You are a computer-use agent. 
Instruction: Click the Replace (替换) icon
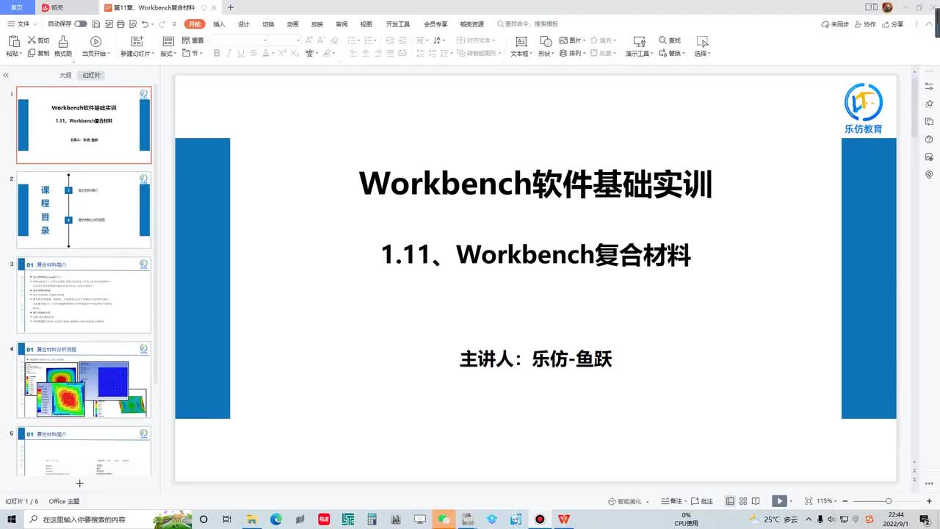pos(662,53)
